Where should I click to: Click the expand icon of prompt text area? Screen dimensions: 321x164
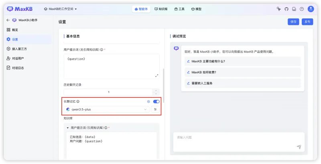pyautogui.click(x=156, y=76)
